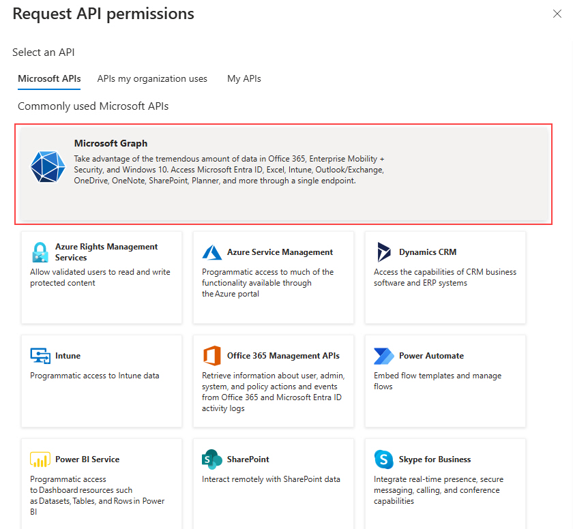Click 'Embed flow templates and manage' text

[437, 376]
